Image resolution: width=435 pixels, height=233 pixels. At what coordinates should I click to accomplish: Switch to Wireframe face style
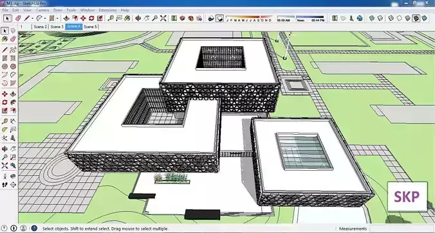pyautogui.click(x=391, y=19)
